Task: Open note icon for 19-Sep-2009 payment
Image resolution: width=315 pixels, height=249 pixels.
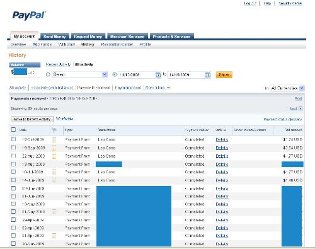Action: pos(54,148)
